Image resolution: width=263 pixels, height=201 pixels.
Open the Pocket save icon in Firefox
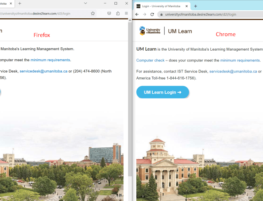pyautogui.click(x=109, y=14)
